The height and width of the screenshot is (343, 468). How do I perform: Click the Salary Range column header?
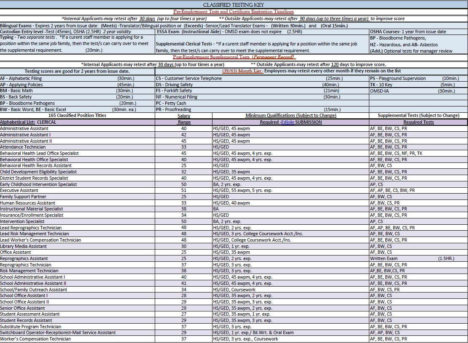[183, 119]
